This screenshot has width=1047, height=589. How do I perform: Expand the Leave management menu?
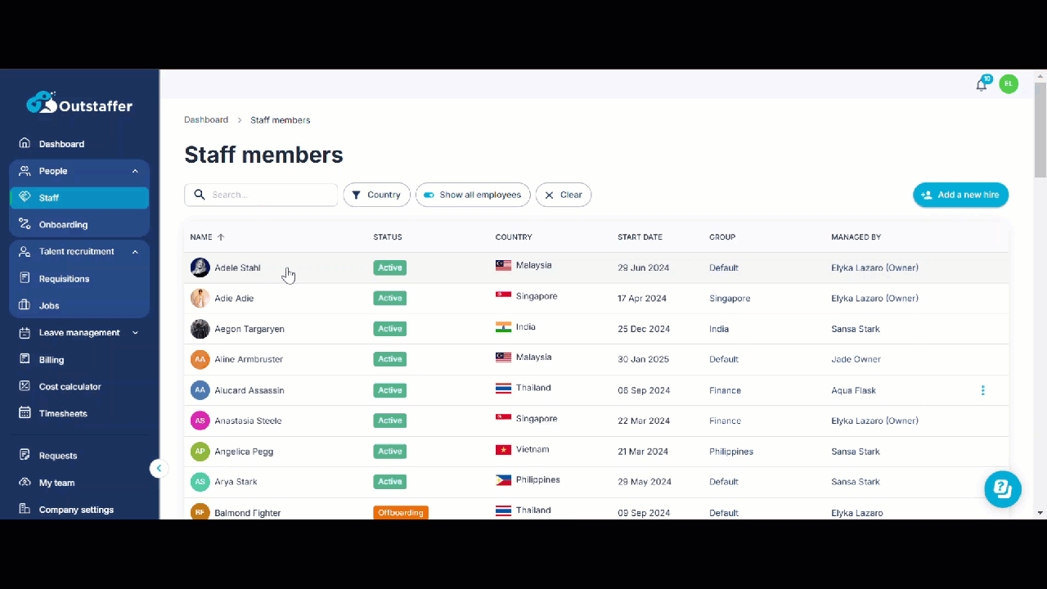135,333
